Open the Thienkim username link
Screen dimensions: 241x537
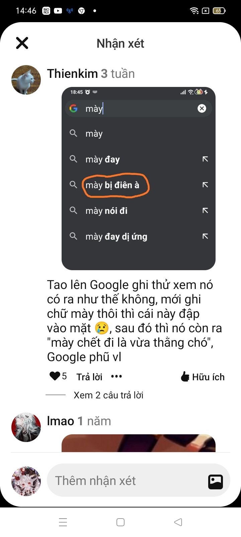[x=72, y=74]
